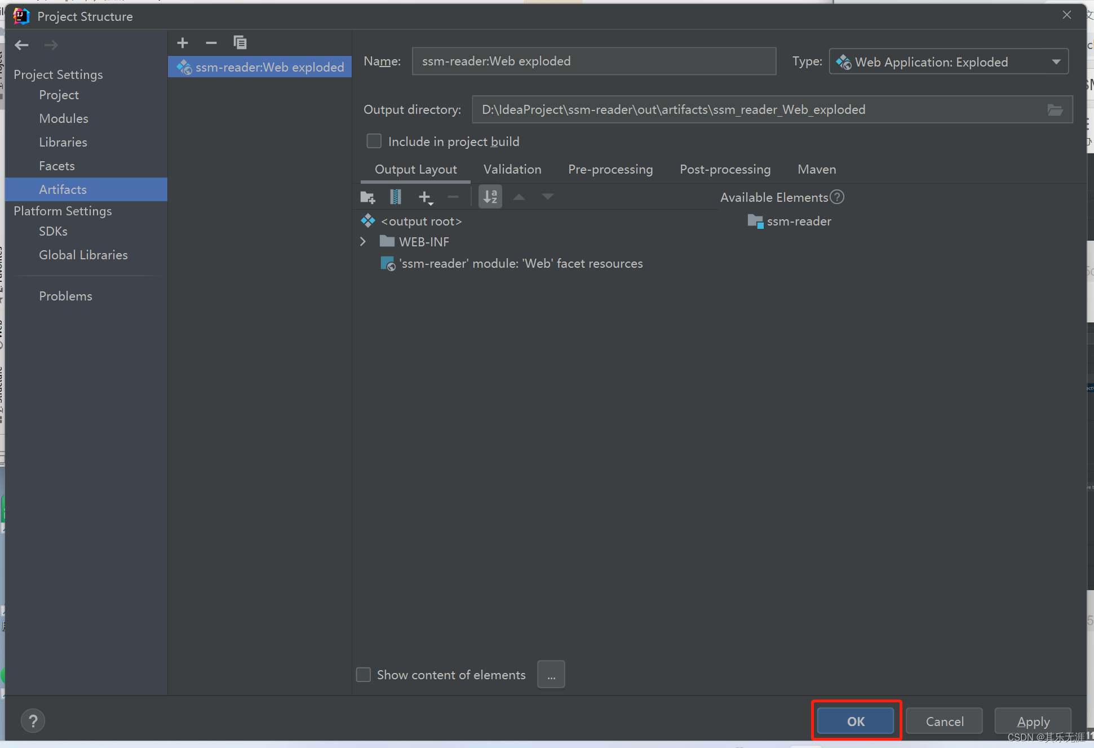
Task: Switch to the Validation tab
Action: pos(512,169)
